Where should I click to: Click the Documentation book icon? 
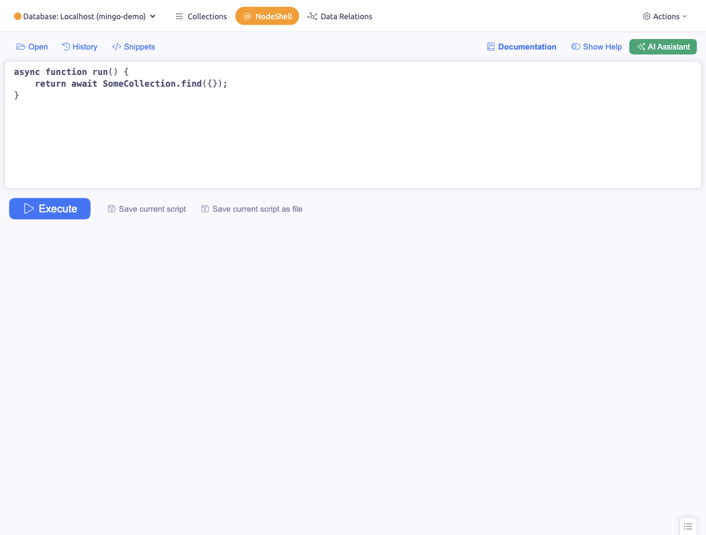[491, 46]
